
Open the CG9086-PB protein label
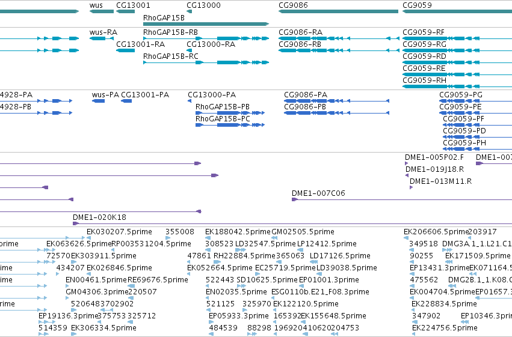pyautogui.click(x=305, y=107)
